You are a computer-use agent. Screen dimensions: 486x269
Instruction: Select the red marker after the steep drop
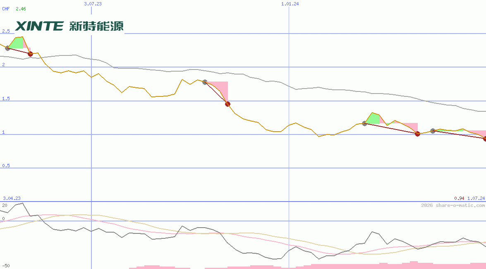click(x=227, y=104)
